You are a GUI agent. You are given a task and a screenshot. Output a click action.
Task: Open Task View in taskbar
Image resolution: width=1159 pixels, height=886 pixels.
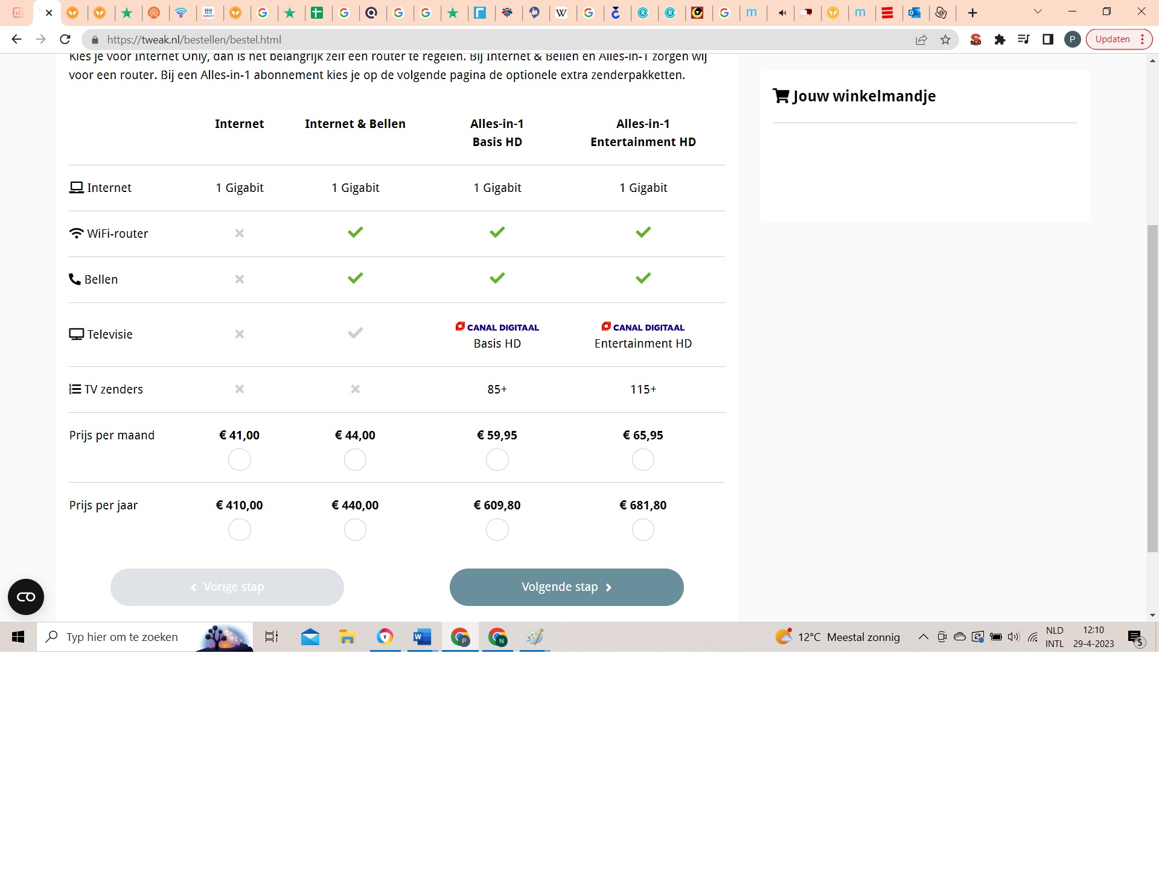(x=272, y=637)
